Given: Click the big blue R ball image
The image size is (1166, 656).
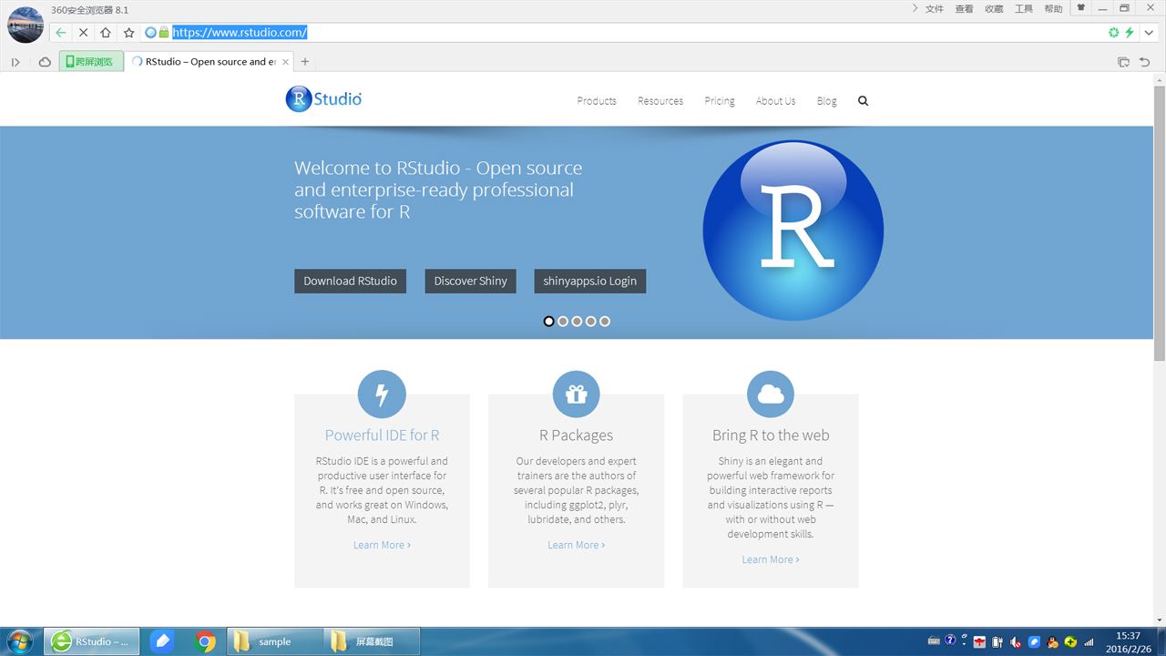Looking at the screenshot, I should coord(793,231).
